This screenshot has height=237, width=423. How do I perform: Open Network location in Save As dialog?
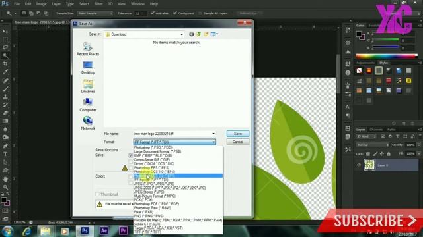tap(88, 123)
